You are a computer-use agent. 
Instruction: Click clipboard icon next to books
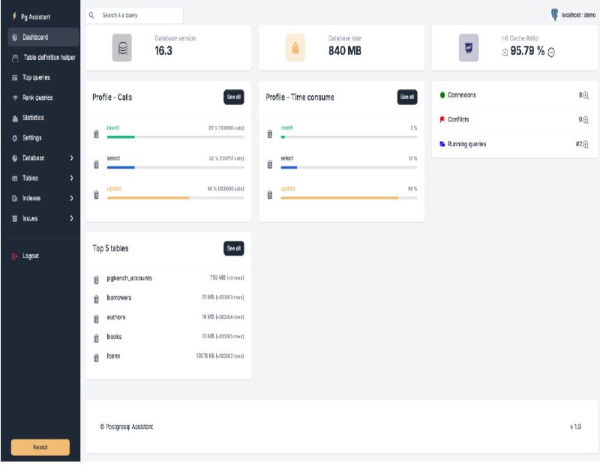pyautogui.click(x=96, y=338)
